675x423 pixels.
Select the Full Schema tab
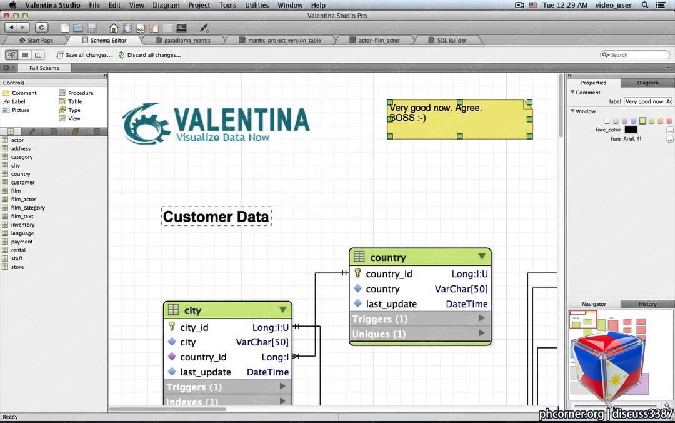(x=44, y=68)
